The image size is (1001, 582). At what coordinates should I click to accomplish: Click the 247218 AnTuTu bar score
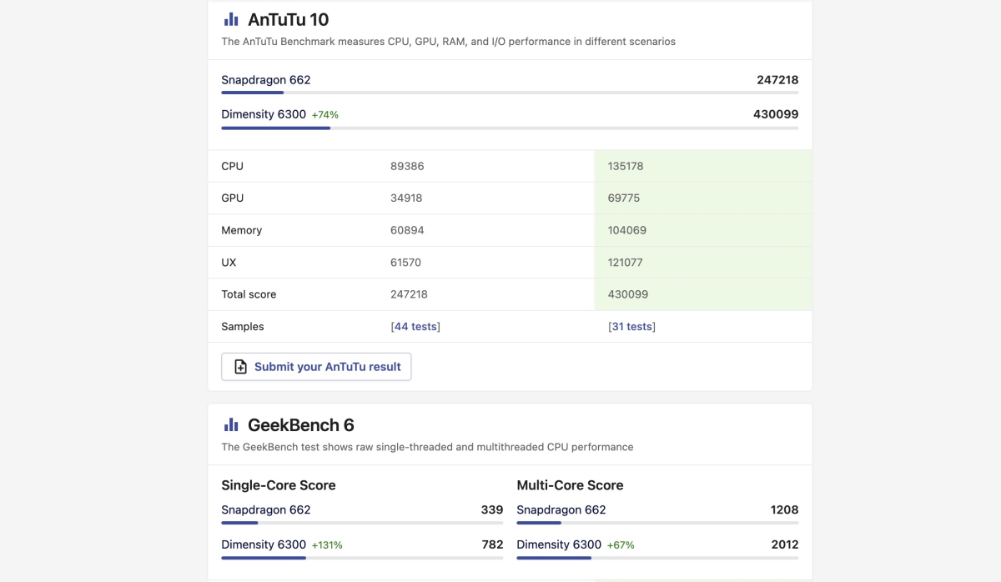click(777, 80)
